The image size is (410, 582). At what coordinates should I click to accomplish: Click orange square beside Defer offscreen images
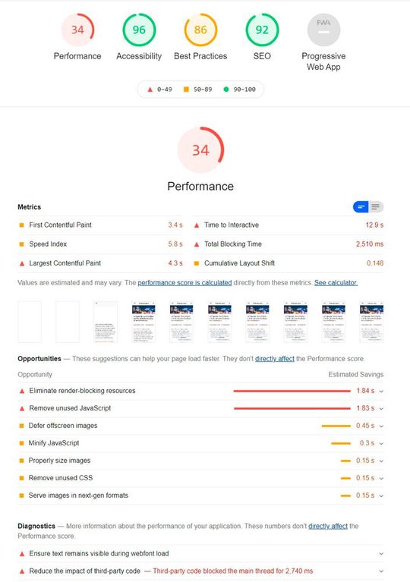(x=21, y=426)
